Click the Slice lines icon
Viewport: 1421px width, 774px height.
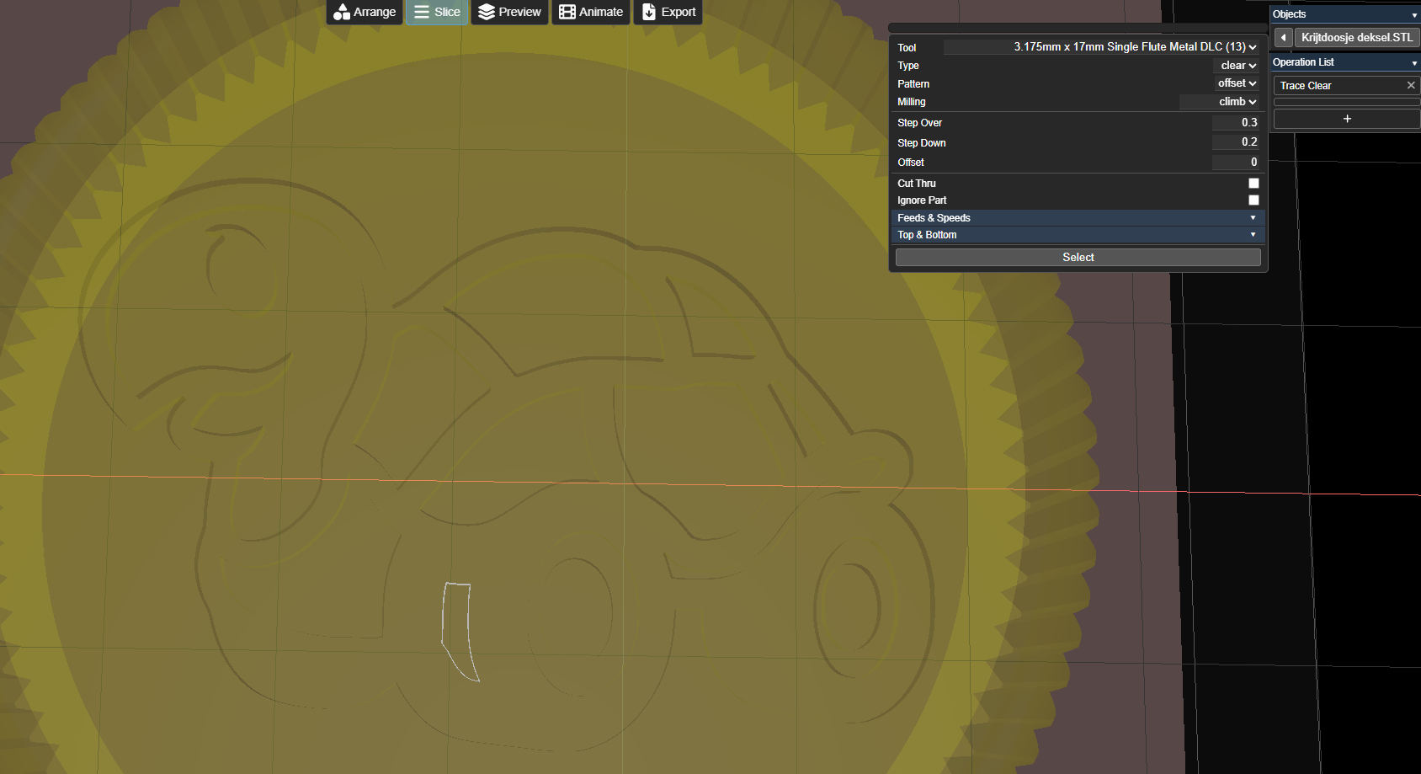(422, 12)
